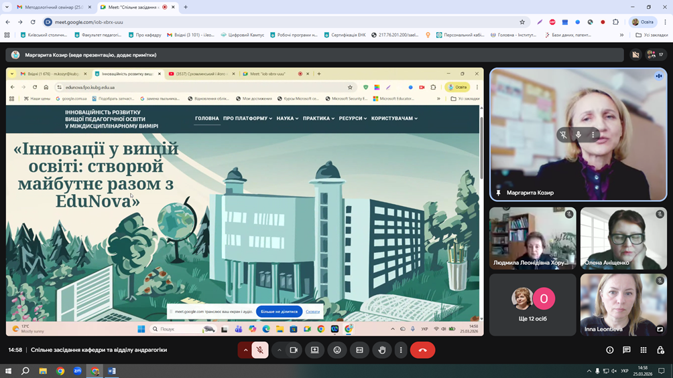Leave the call with red hang-up button
673x378 pixels.
[422, 350]
